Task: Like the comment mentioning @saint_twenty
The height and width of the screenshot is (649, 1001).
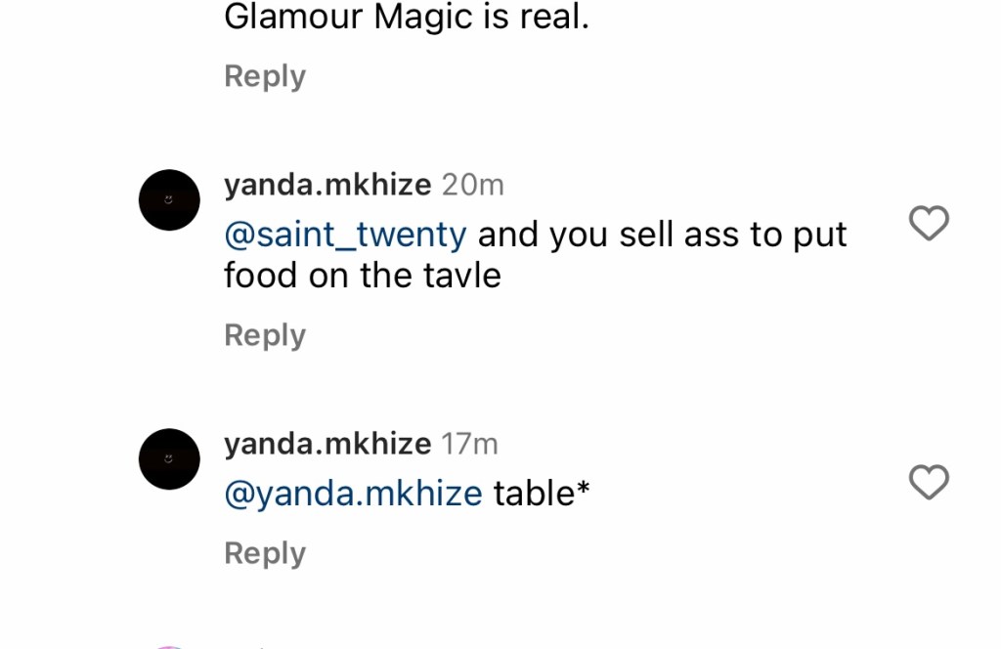Action: click(x=929, y=224)
